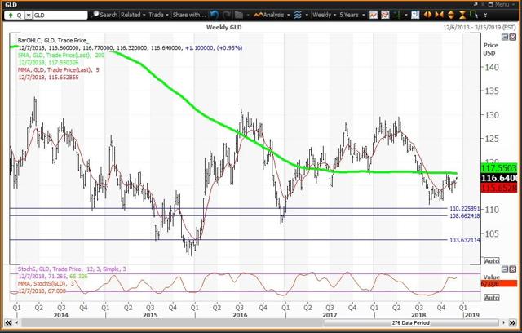Click the red 115.6528 price tag

(x=498, y=188)
